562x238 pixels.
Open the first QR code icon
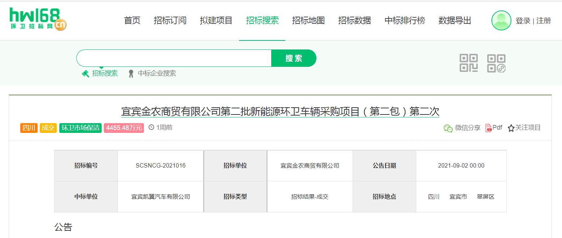[x=469, y=63]
